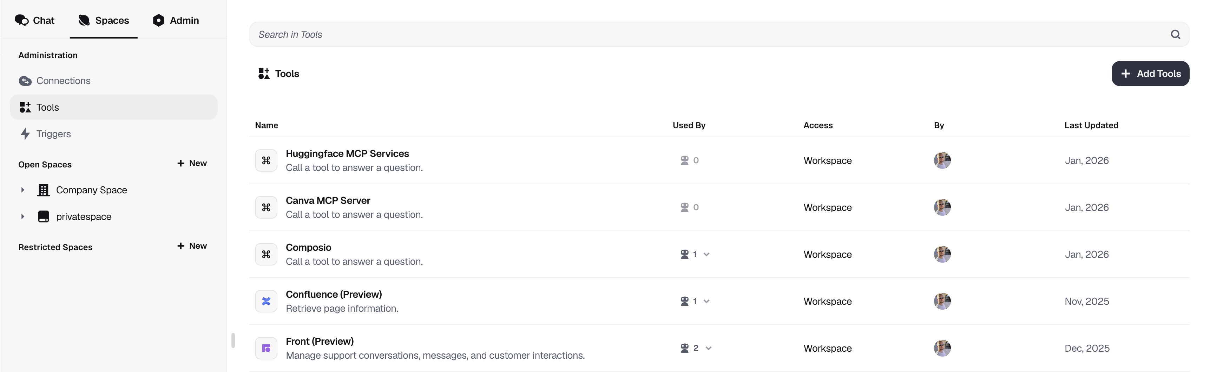Open the Admin tab
This screenshot has width=1210, height=372.
click(x=176, y=20)
